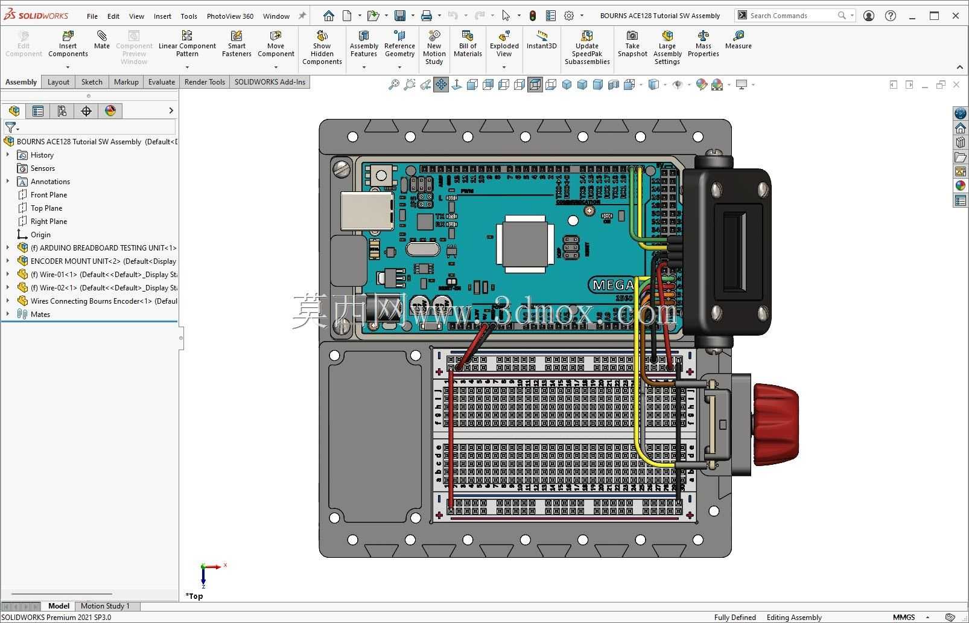This screenshot has width=969, height=623.
Task: Switch to the Sketch tab
Action: coord(92,82)
